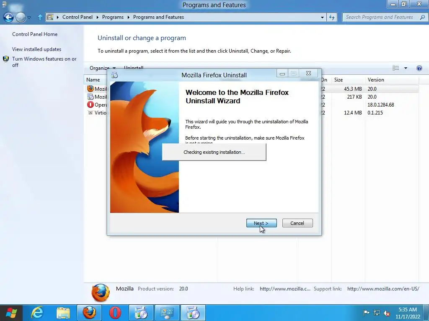
Task: Open recent locations dropdown beside navigation arrows
Action: point(29,18)
